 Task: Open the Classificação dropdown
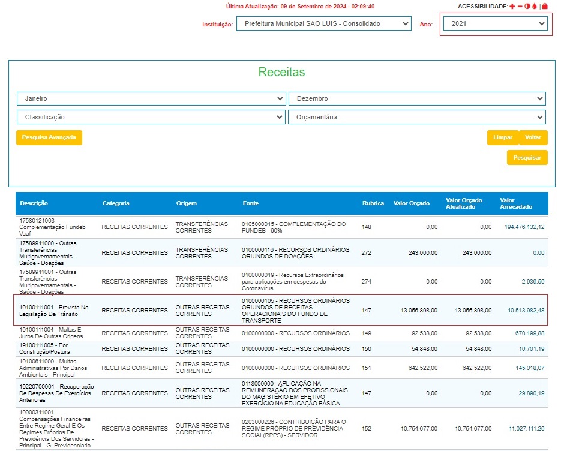point(151,117)
